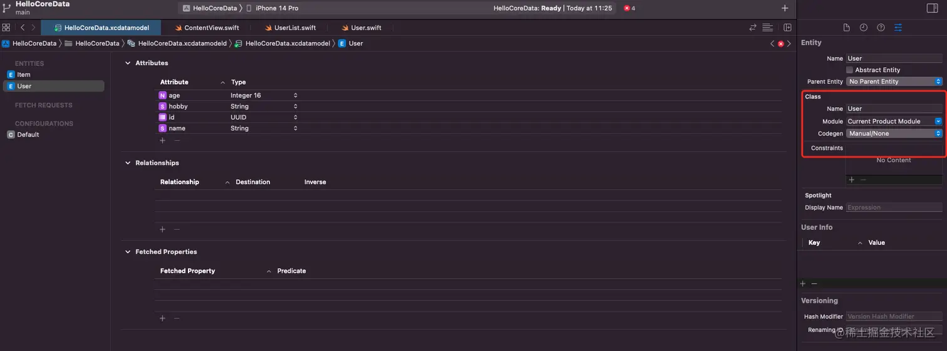
Task: Switch to UserList.swift tab
Action: [x=290, y=28]
